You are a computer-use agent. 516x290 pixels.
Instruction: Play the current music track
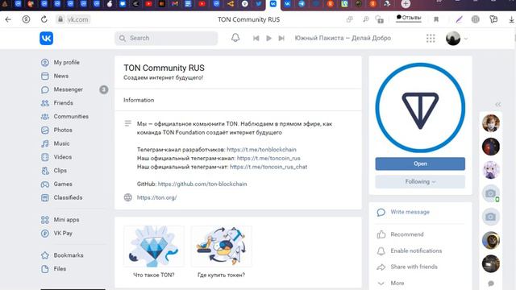click(268, 38)
